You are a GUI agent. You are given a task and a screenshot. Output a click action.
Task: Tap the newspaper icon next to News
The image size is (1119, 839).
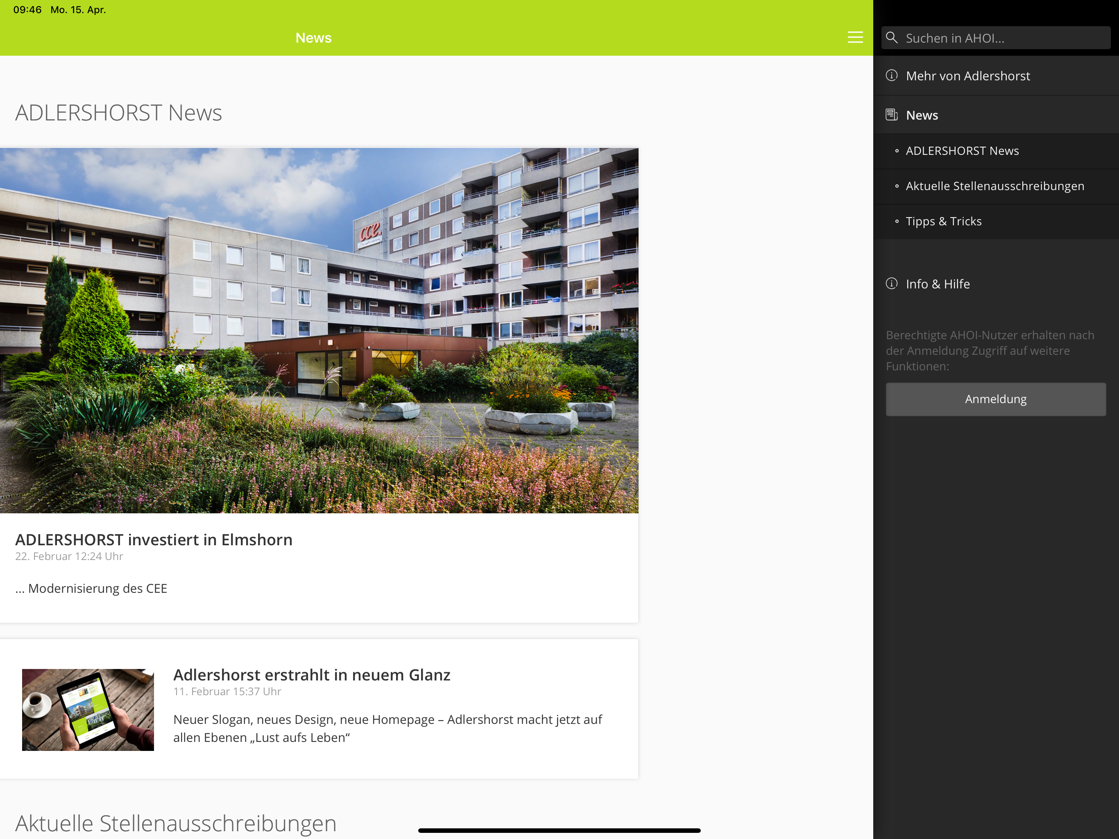(x=891, y=115)
